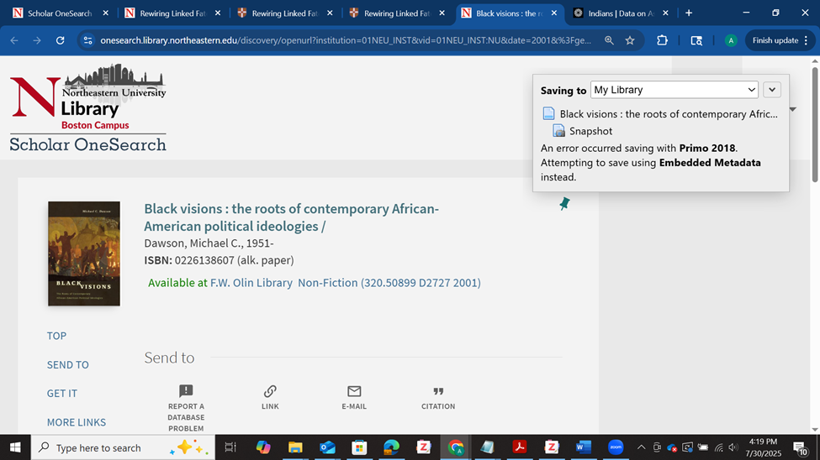Open the Microsoft Store taskbar icon
Image resolution: width=820 pixels, height=460 pixels.
pyautogui.click(x=359, y=447)
